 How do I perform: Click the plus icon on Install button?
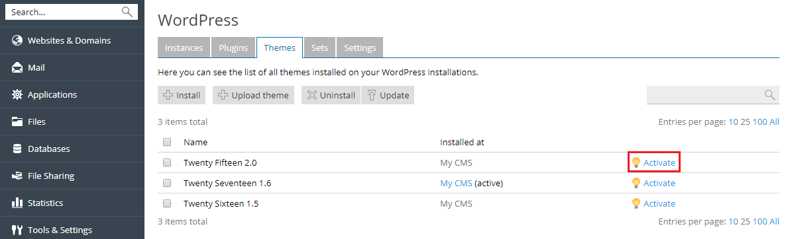point(168,95)
